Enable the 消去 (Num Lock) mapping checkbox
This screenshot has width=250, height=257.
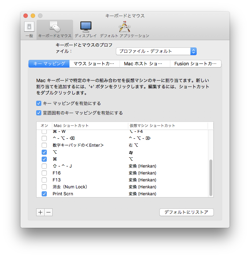pyautogui.click(x=44, y=187)
